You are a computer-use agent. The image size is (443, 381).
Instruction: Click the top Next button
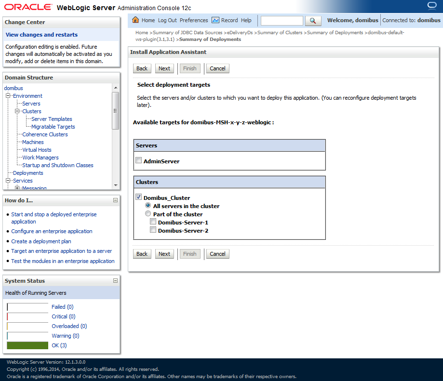point(164,68)
